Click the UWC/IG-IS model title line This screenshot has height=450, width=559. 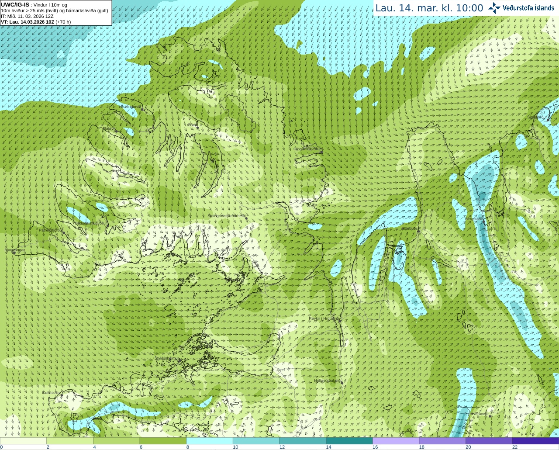coord(34,5)
